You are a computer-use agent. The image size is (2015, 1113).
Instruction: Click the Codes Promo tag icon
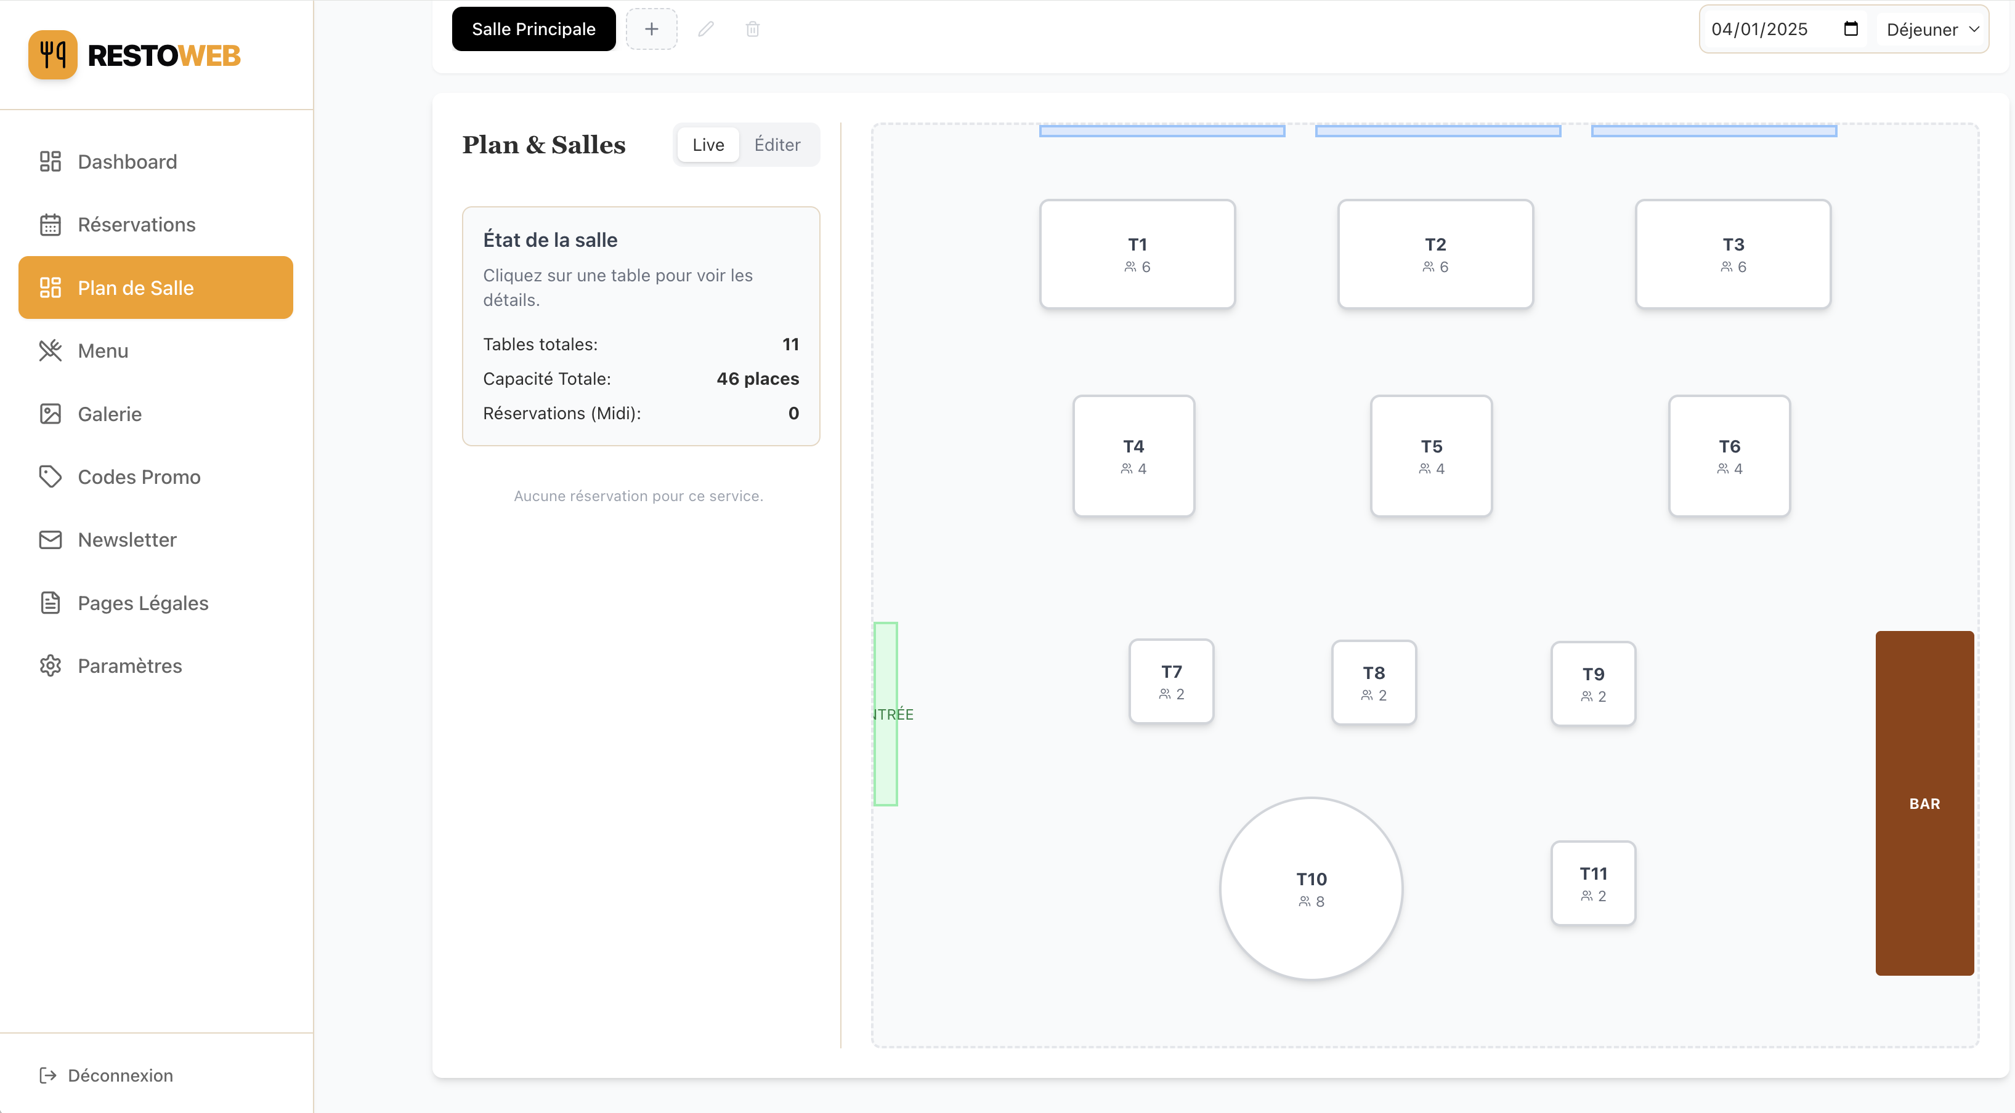[x=50, y=476]
